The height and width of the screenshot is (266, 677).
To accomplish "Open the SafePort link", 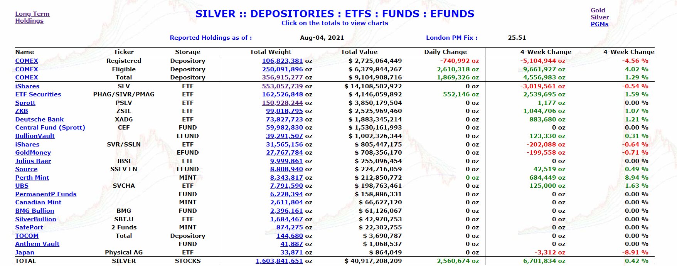I will pyautogui.click(x=29, y=227).
